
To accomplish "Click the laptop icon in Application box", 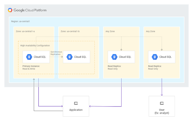I will coord(76,103).
